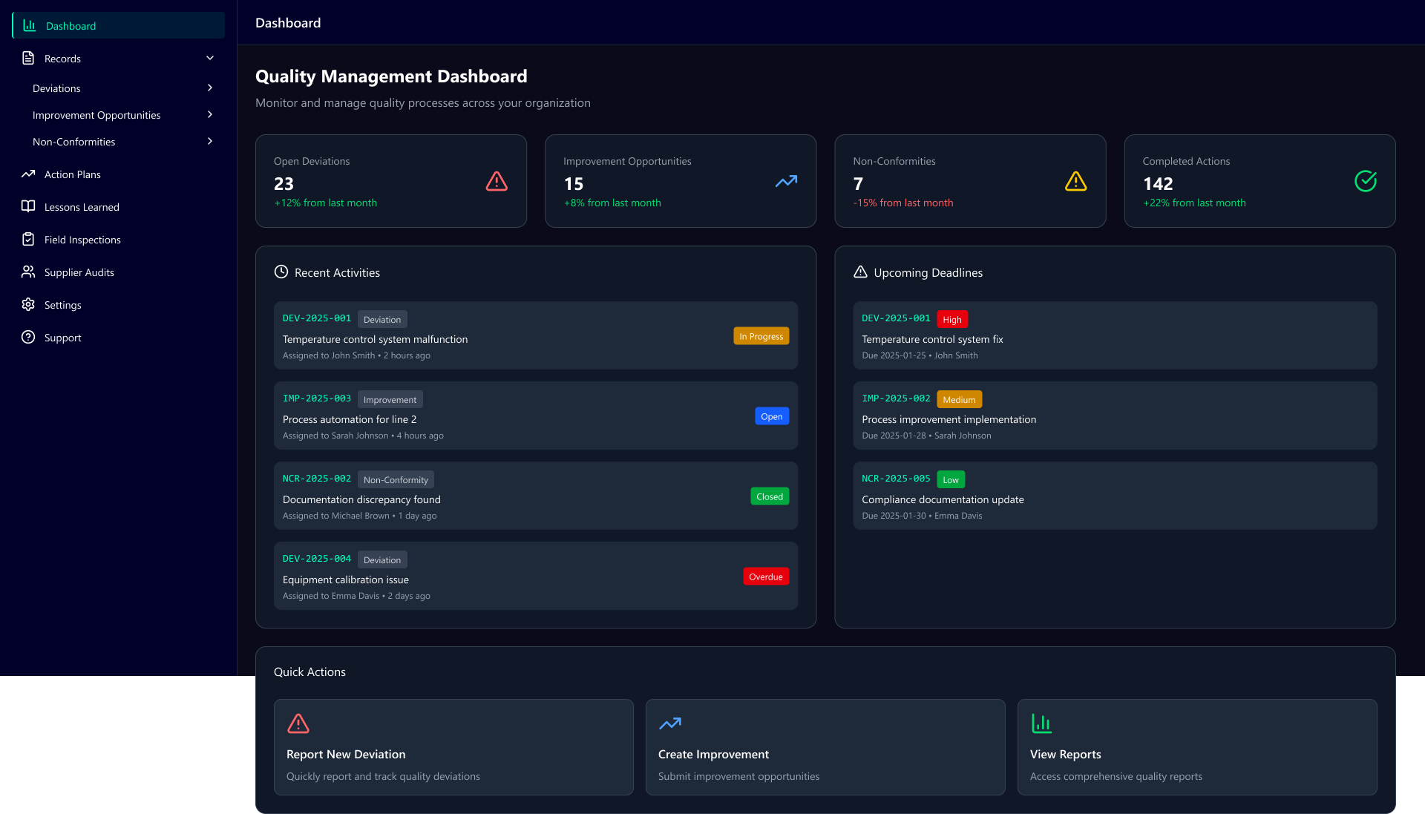The height and width of the screenshot is (814, 1425).
Task: Click the Records document icon
Action: point(28,58)
